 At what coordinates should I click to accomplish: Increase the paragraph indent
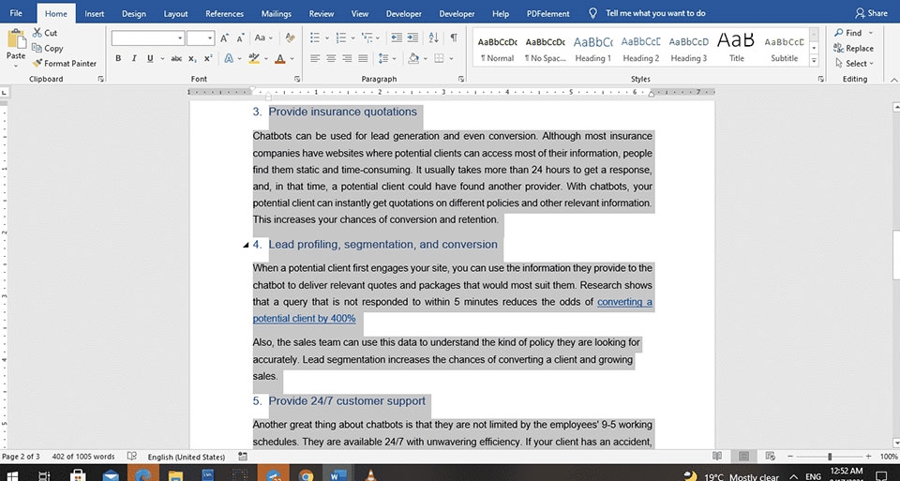coord(412,38)
